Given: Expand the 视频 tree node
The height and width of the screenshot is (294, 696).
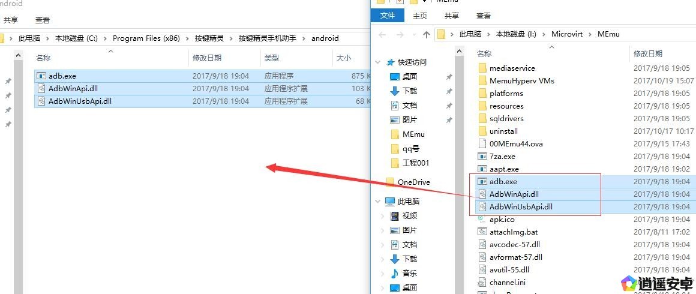Looking at the screenshot, I should pos(383,216).
